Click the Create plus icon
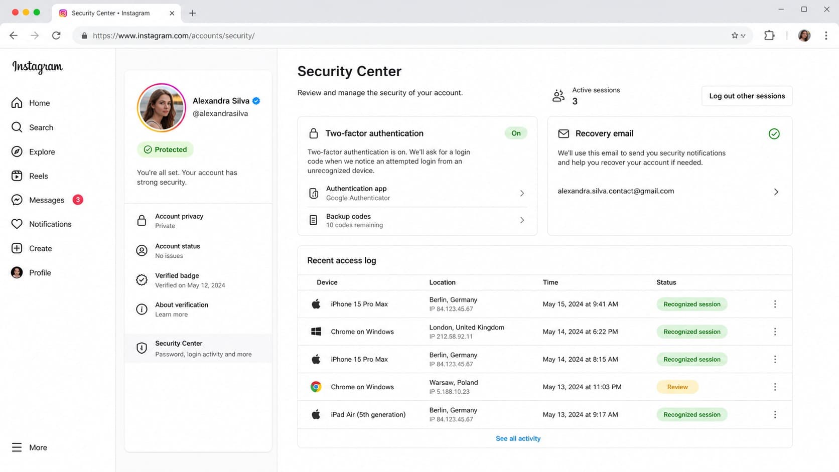The width and height of the screenshot is (839, 472). pyautogui.click(x=17, y=248)
